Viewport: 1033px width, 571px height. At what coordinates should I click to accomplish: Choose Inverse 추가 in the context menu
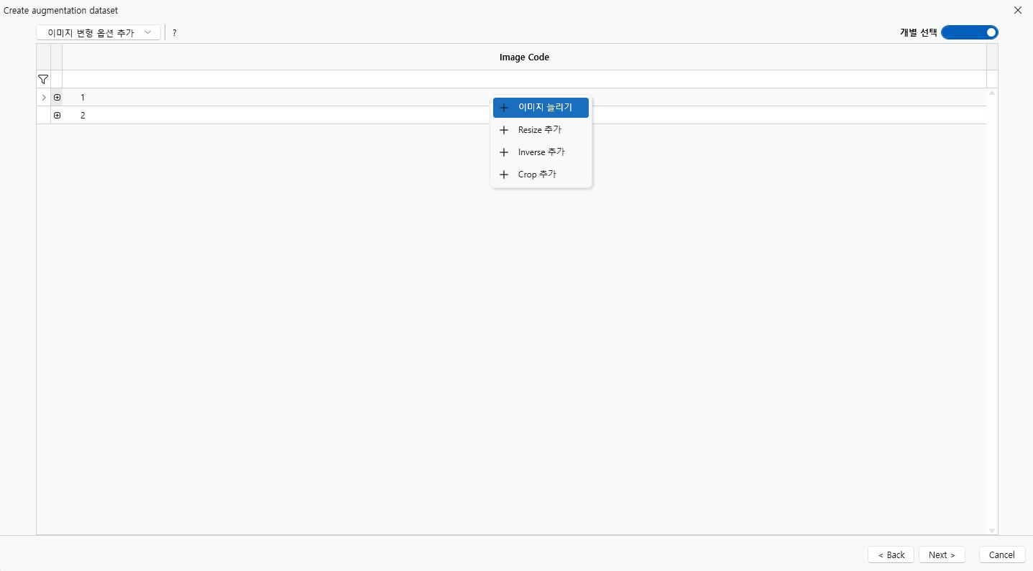541,152
